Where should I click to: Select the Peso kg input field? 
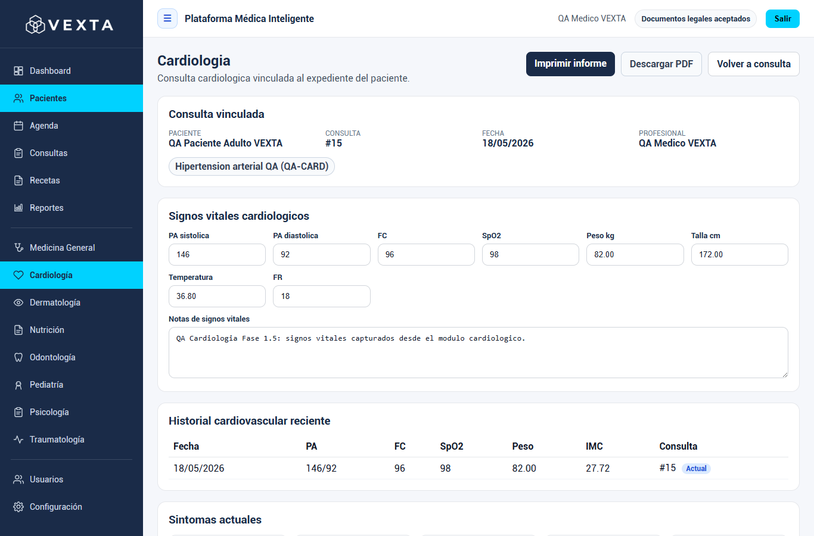pyautogui.click(x=635, y=254)
